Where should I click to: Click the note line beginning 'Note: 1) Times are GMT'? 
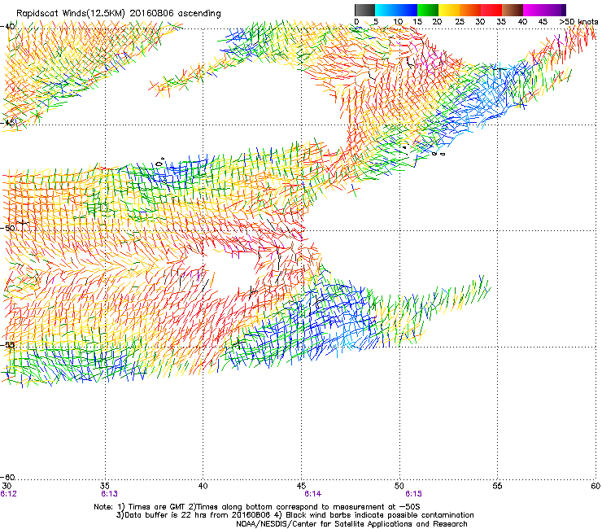click(257, 507)
